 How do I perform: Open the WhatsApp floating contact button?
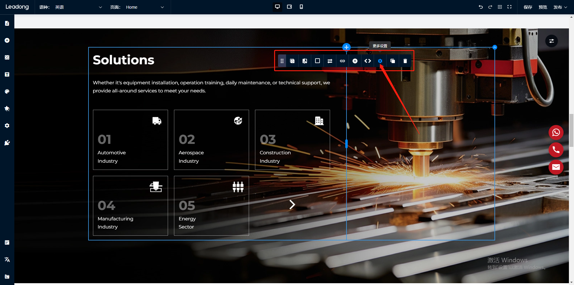click(556, 132)
